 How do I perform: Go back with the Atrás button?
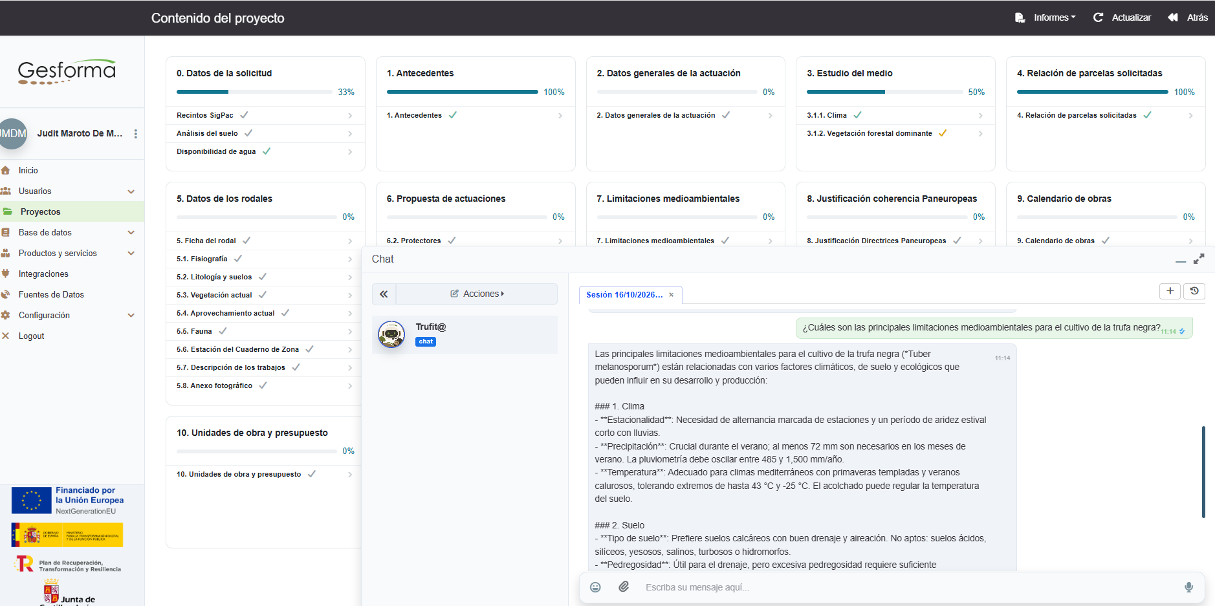(1188, 17)
